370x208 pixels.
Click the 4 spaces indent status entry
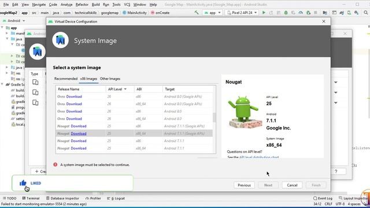tap(354, 204)
